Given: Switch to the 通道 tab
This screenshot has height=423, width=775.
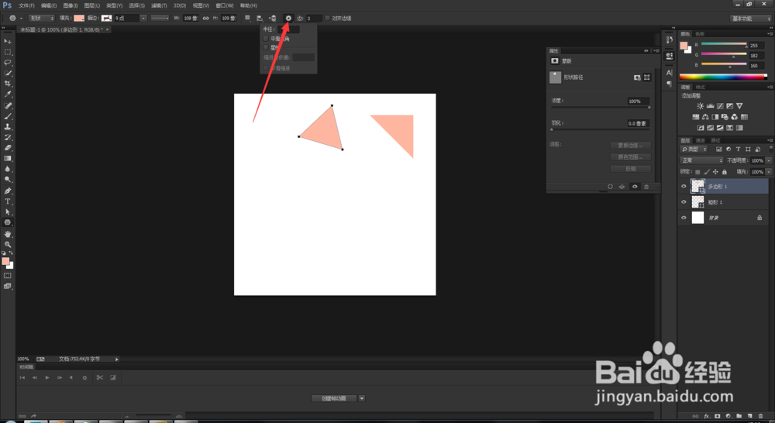Looking at the screenshot, I should (701, 140).
